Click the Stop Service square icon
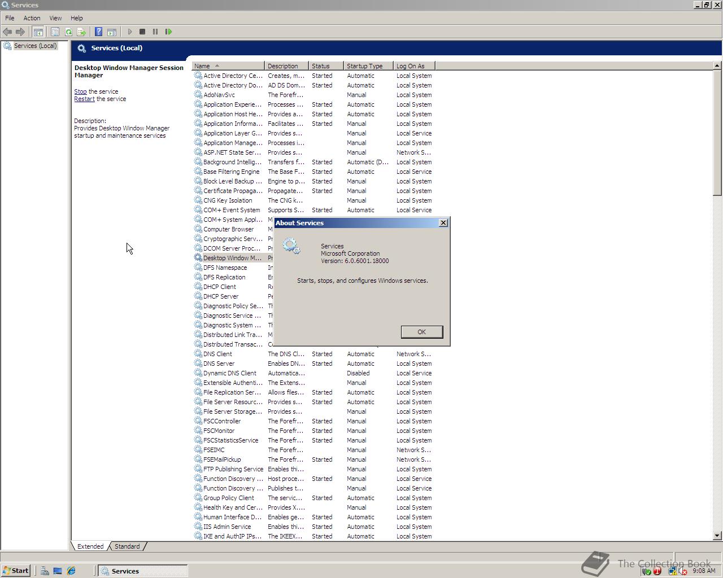The image size is (723, 578). coord(142,32)
